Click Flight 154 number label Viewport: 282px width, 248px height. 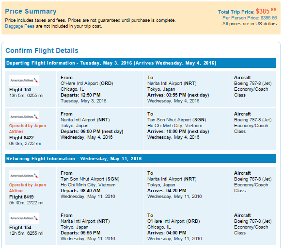[20, 228]
